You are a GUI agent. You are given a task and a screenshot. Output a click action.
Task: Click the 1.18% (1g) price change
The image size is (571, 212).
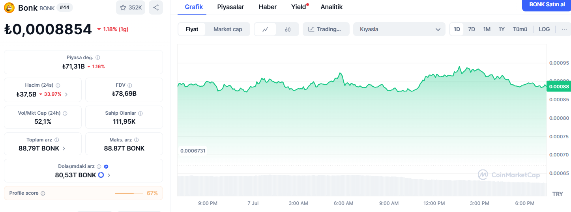113,29
